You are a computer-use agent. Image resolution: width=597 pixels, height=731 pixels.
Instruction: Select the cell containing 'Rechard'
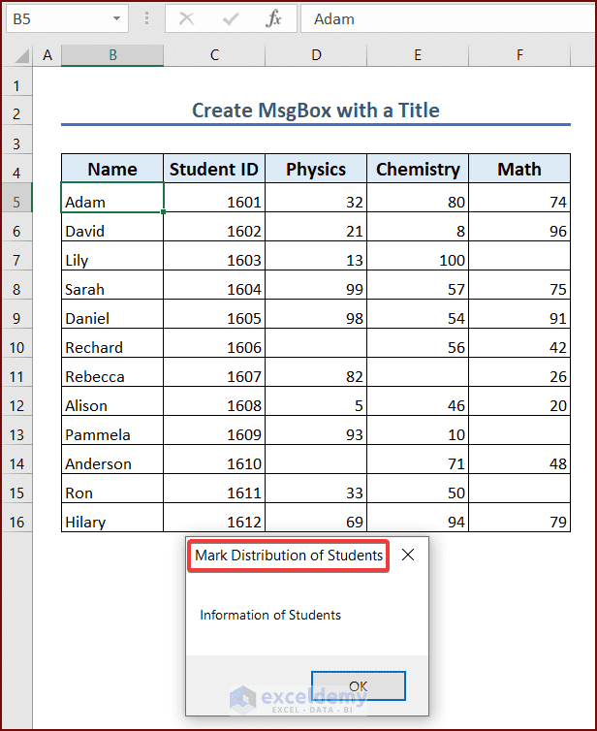click(112, 343)
